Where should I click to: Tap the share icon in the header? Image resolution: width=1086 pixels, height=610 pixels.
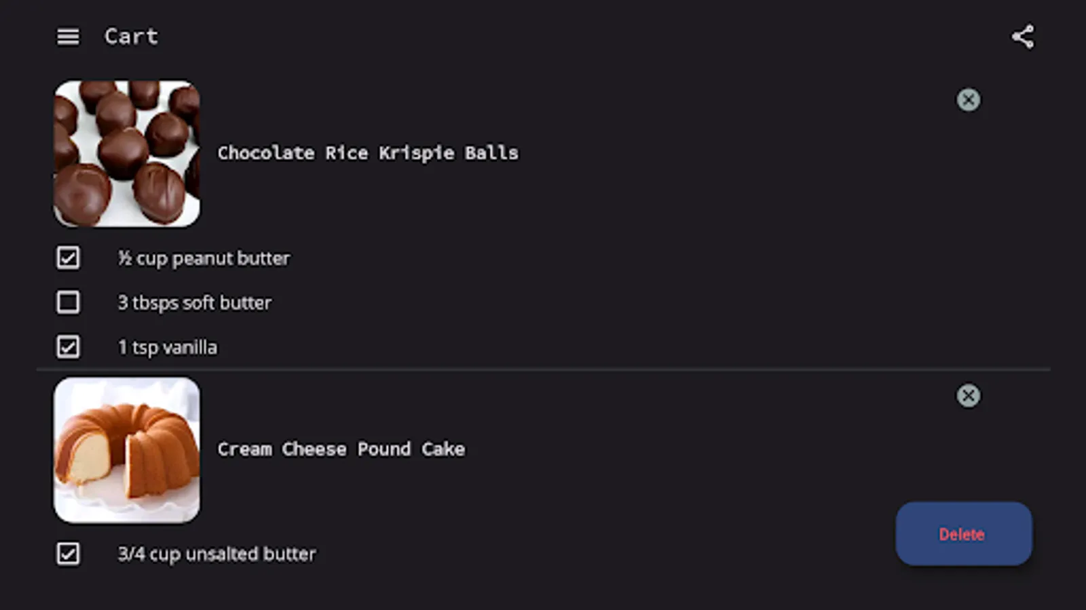tap(1023, 37)
